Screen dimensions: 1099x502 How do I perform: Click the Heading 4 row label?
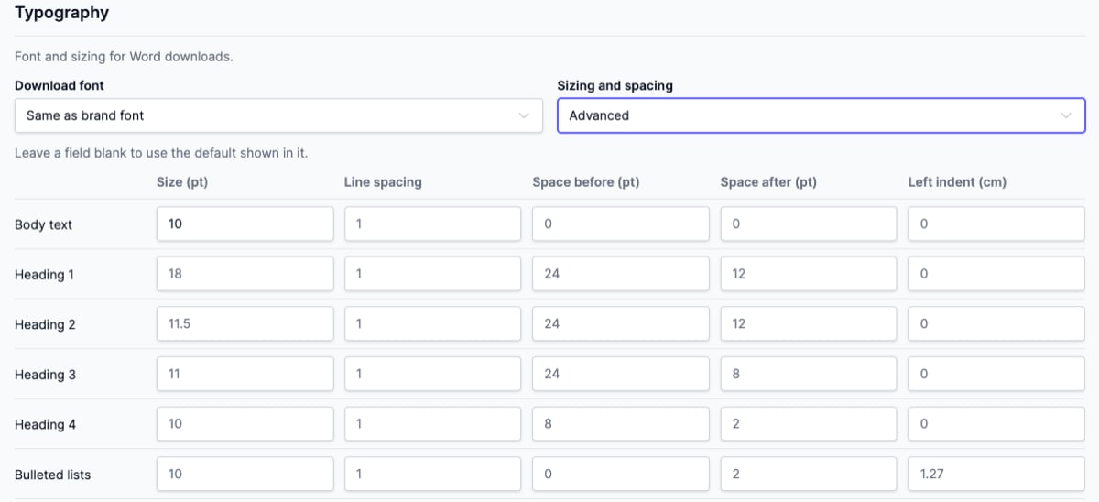pos(45,425)
